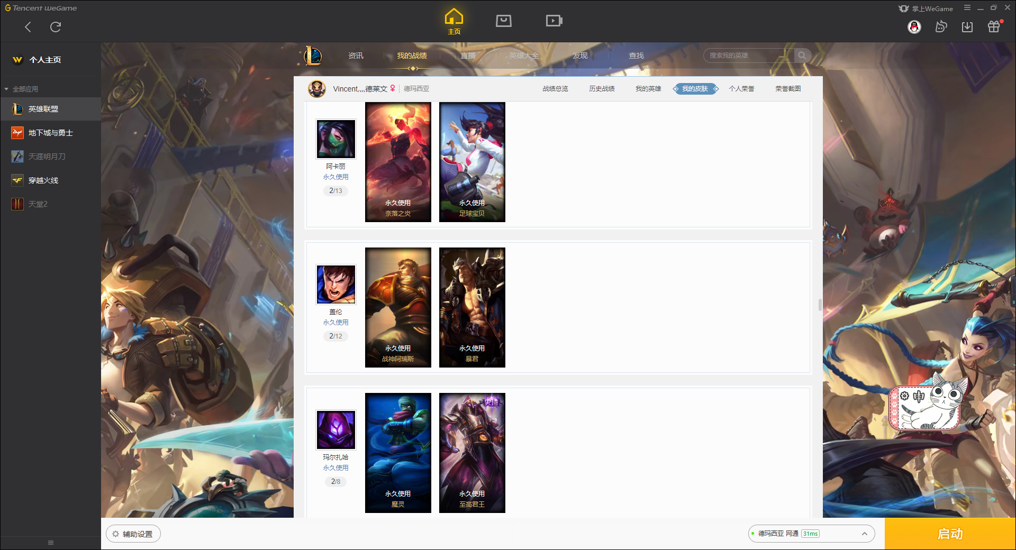This screenshot has width=1016, height=550.
Task: Open the QQ penguin avatar icon
Action: click(914, 27)
